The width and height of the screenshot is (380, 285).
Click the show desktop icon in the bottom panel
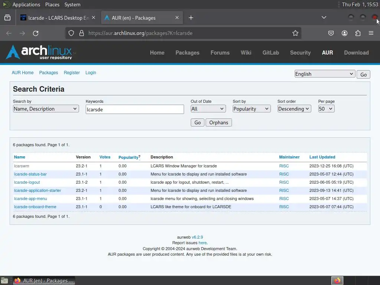[x=4, y=281]
